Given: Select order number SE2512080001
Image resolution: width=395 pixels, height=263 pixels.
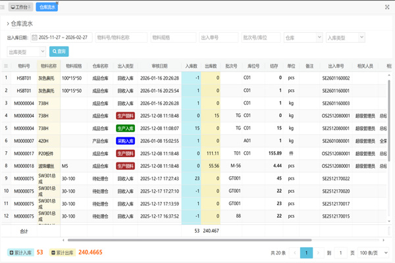Looking at the screenshot, I should pyautogui.click(x=336, y=128).
